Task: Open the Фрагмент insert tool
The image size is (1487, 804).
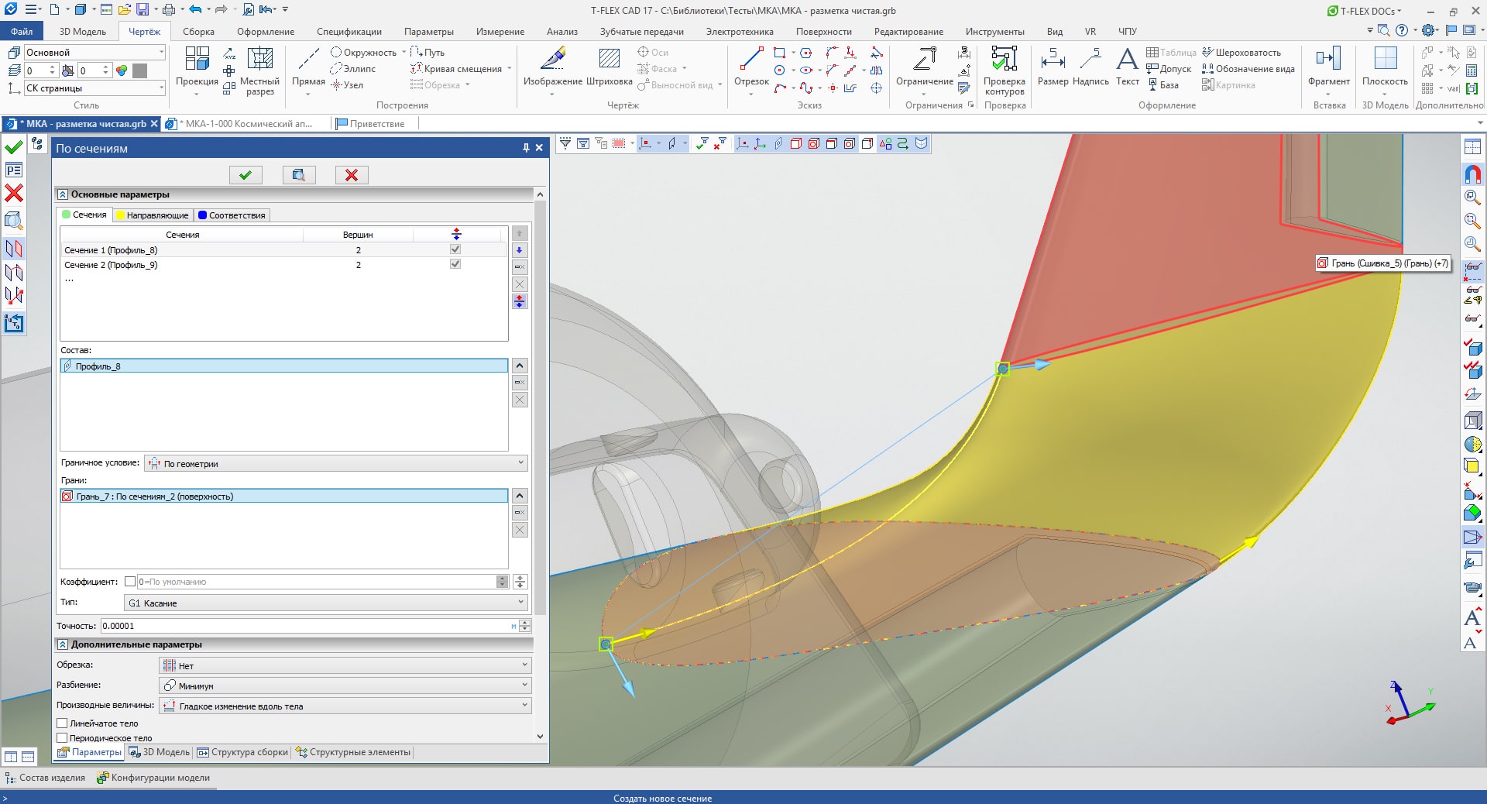Action: point(1328,68)
